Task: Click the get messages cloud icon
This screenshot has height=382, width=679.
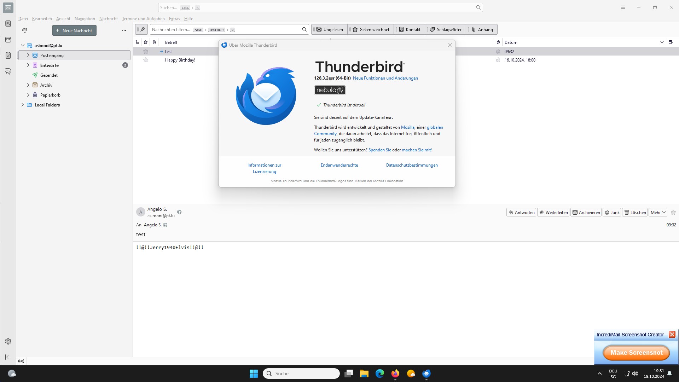Action: point(25,30)
